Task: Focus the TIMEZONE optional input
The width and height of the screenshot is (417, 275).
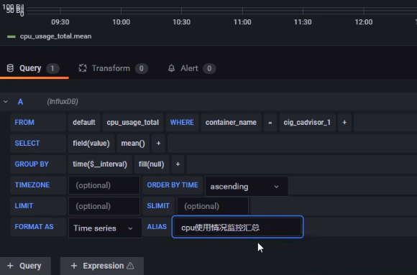Action: pos(104,185)
